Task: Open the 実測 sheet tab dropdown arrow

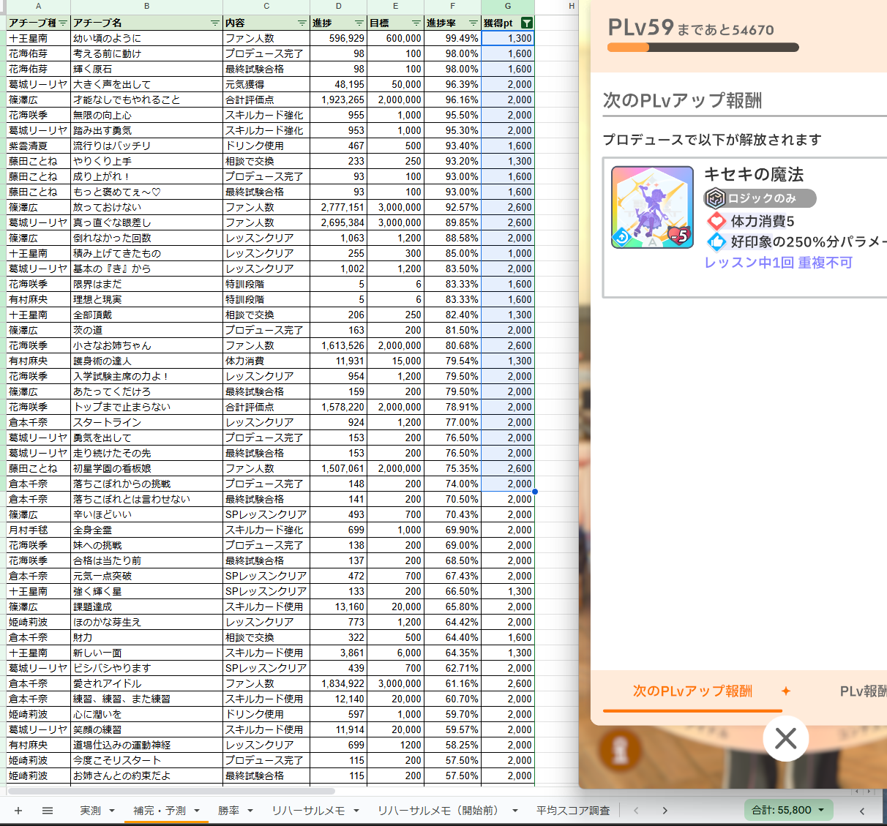Action: tap(112, 811)
